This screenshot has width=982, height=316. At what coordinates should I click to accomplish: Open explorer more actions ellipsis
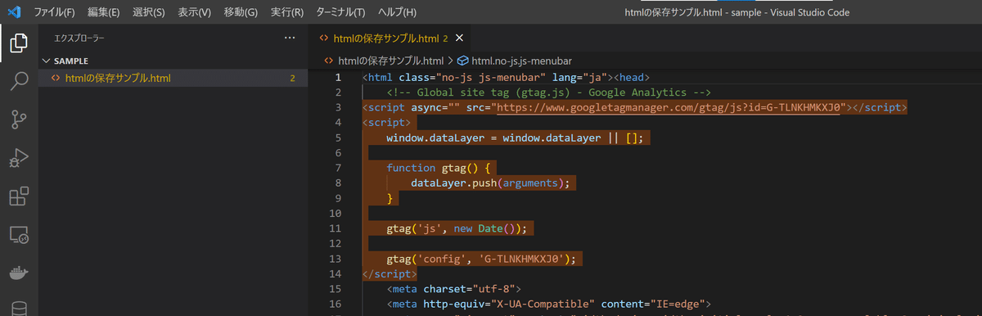[x=289, y=38]
